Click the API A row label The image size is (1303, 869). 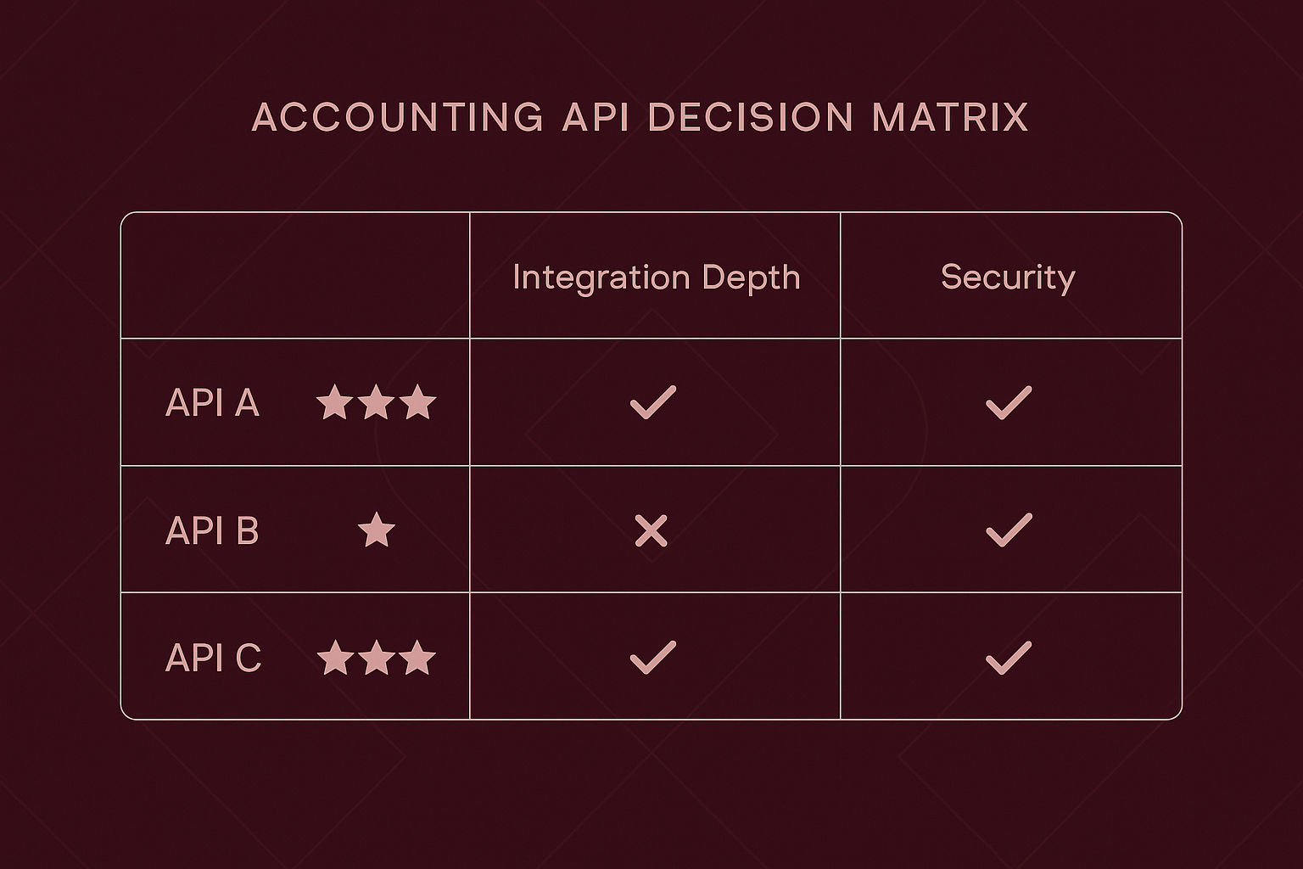click(x=212, y=402)
